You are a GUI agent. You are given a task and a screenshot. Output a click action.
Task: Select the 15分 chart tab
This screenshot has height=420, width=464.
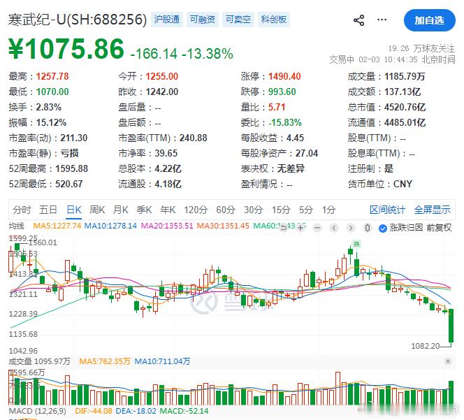tap(281, 210)
